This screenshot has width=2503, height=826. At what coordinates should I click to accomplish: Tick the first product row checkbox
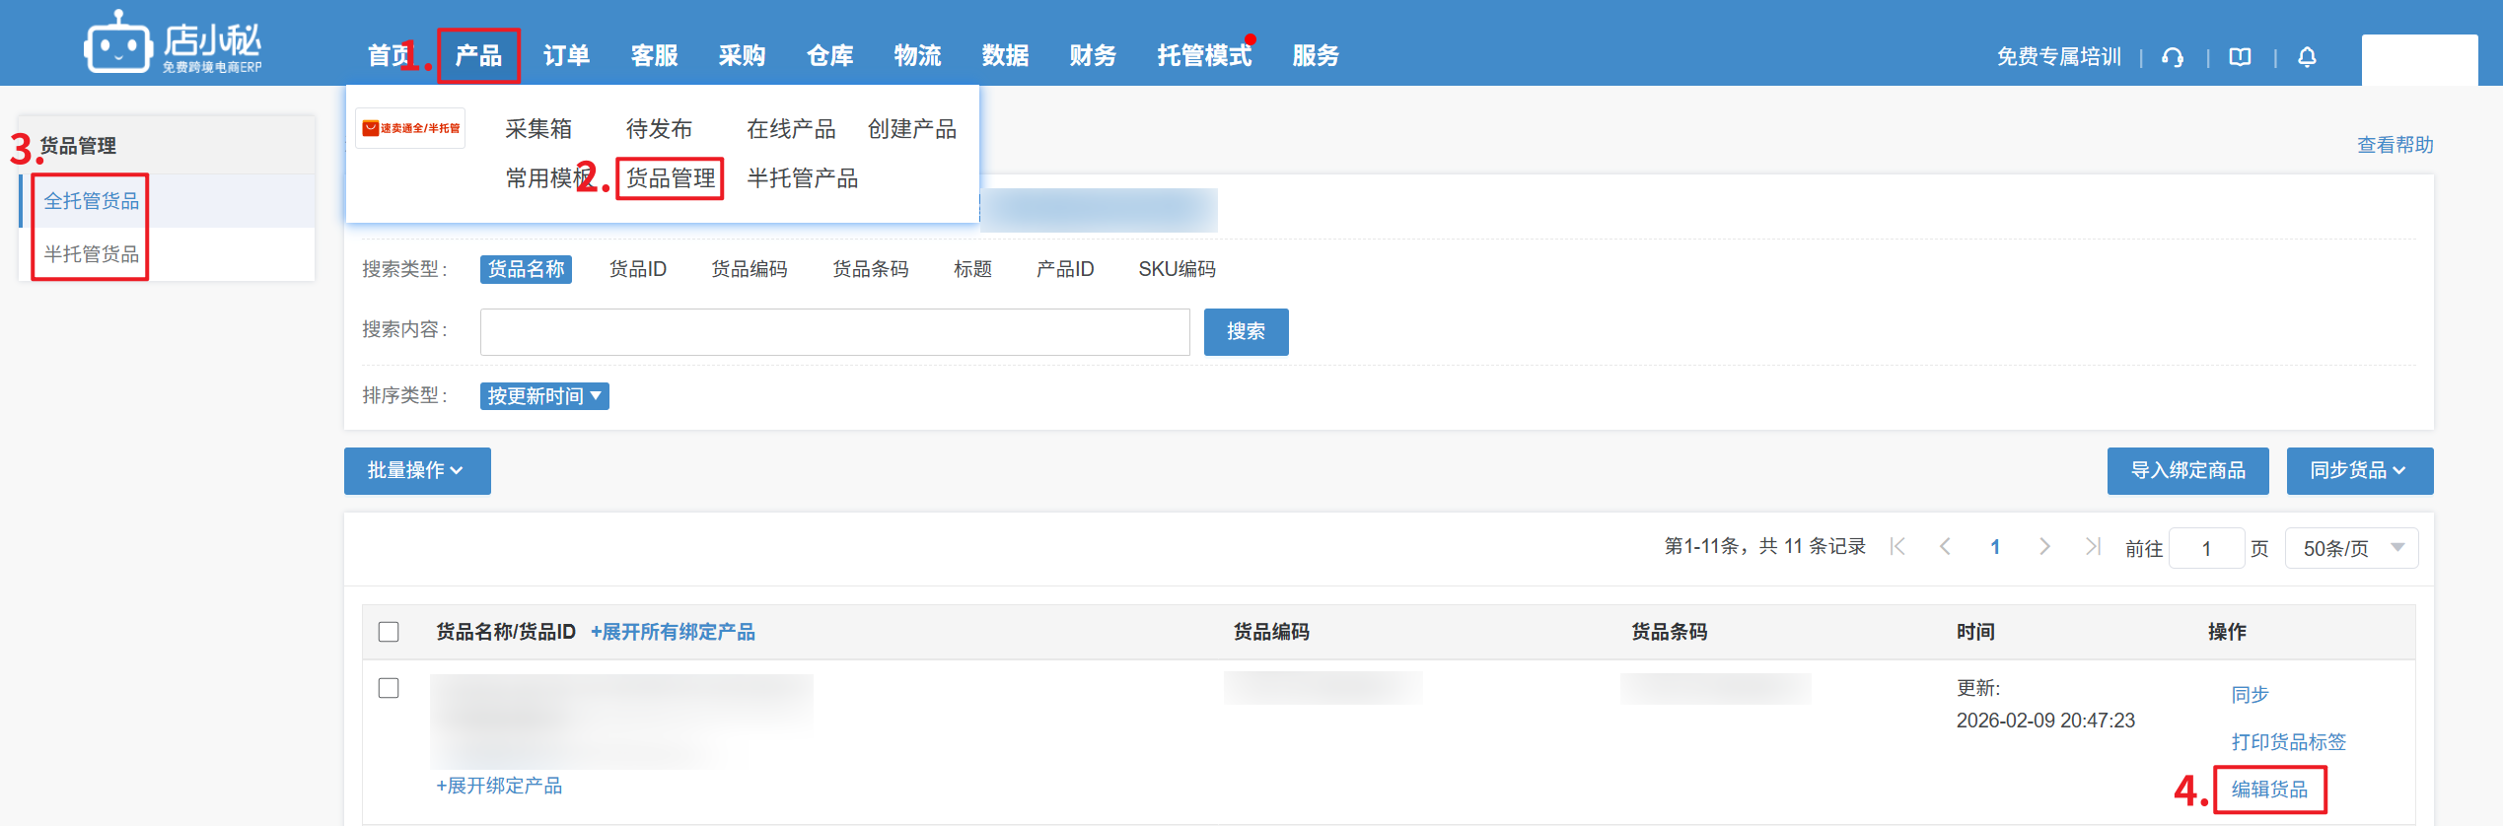pyautogui.click(x=389, y=688)
